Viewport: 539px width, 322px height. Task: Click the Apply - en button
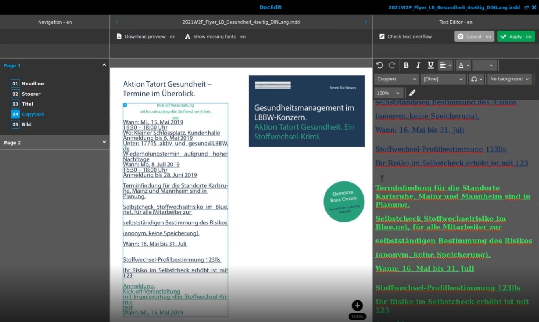tap(516, 37)
